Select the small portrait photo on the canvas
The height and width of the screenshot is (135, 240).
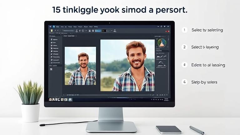[x=80, y=66]
